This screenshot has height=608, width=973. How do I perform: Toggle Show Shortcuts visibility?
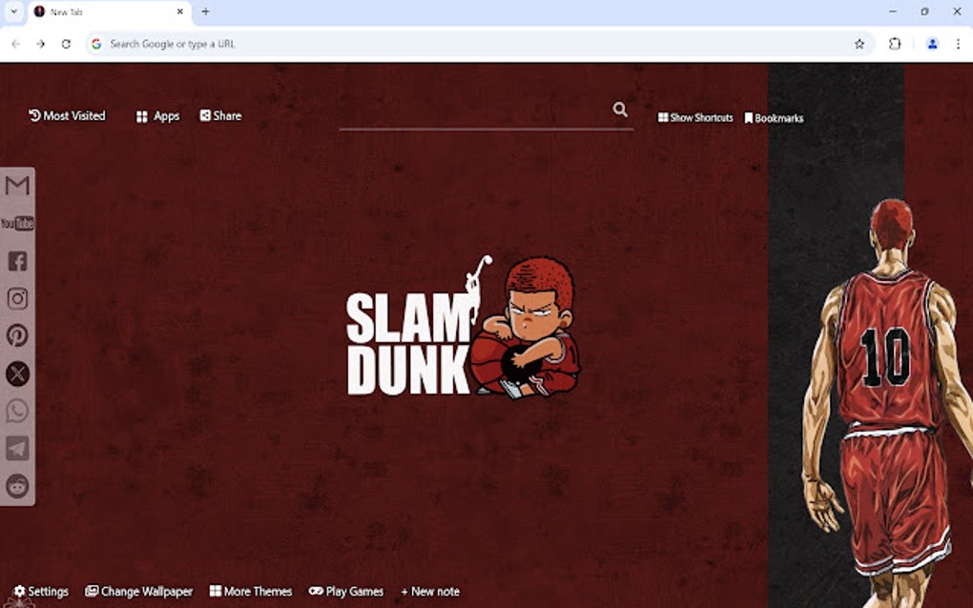point(694,117)
